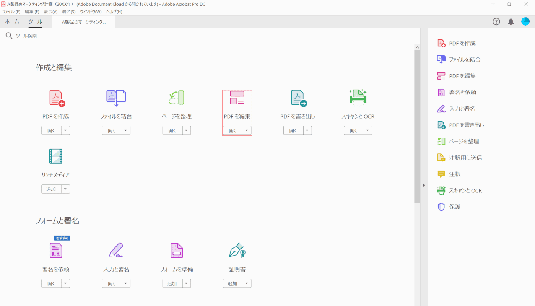535x306 pixels.
Task: Click the 入力と署名 pen icon in the main area
Action: pos(116,250)
